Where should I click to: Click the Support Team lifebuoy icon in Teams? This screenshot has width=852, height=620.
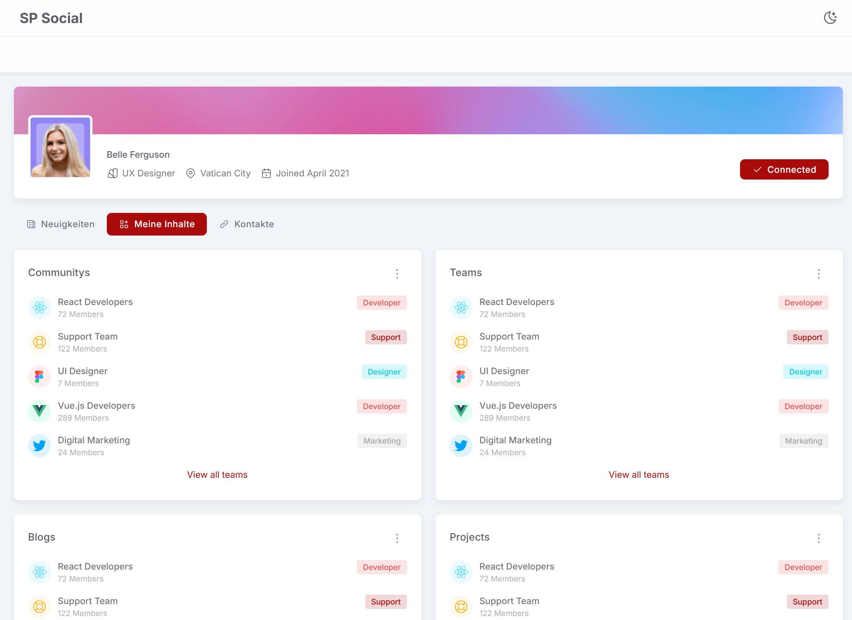coord(461,342)
